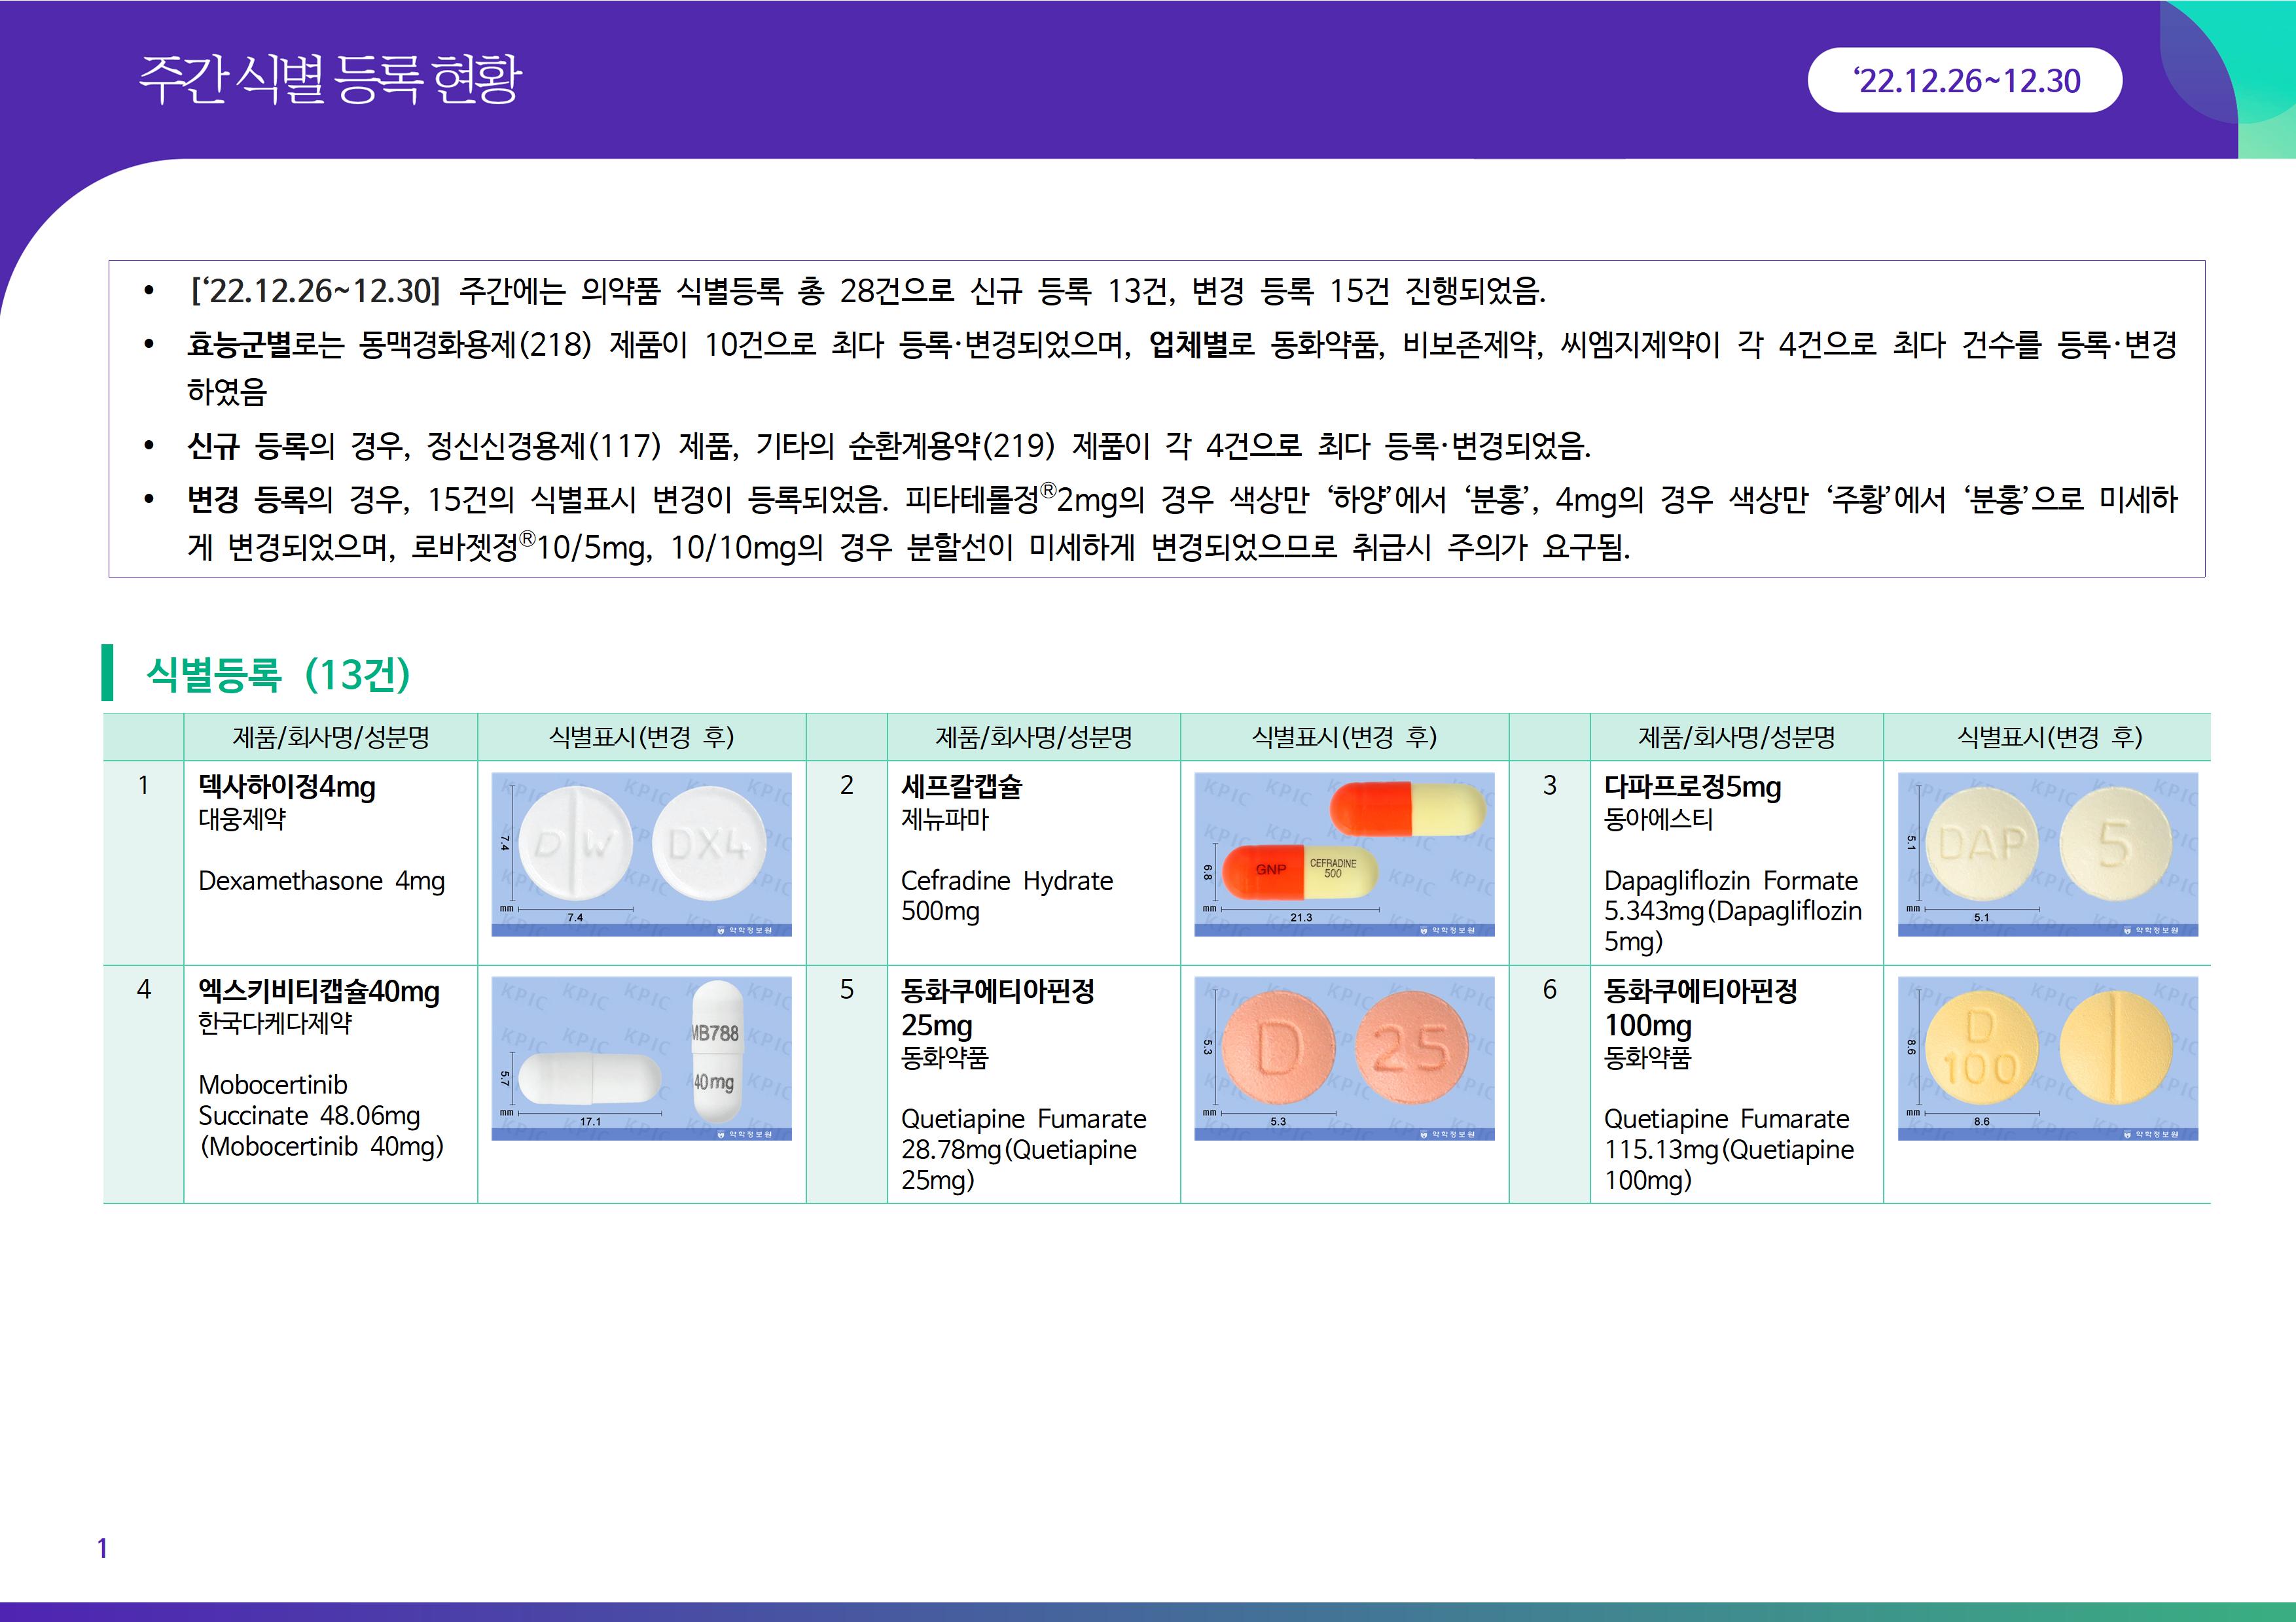Click the green bar beside 식별등록 heading
The height and width of the screenshot is (1622, 2296).
[107, 672]
